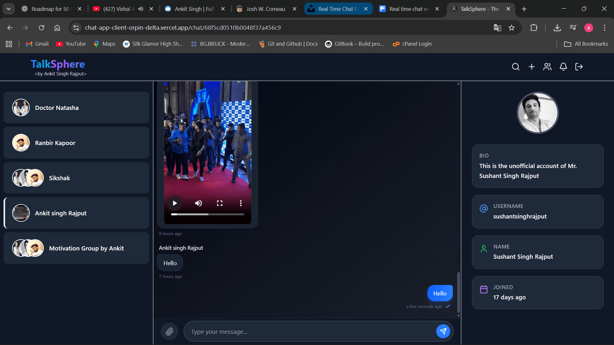
Task: Play the shared video message
Action: 175,203
